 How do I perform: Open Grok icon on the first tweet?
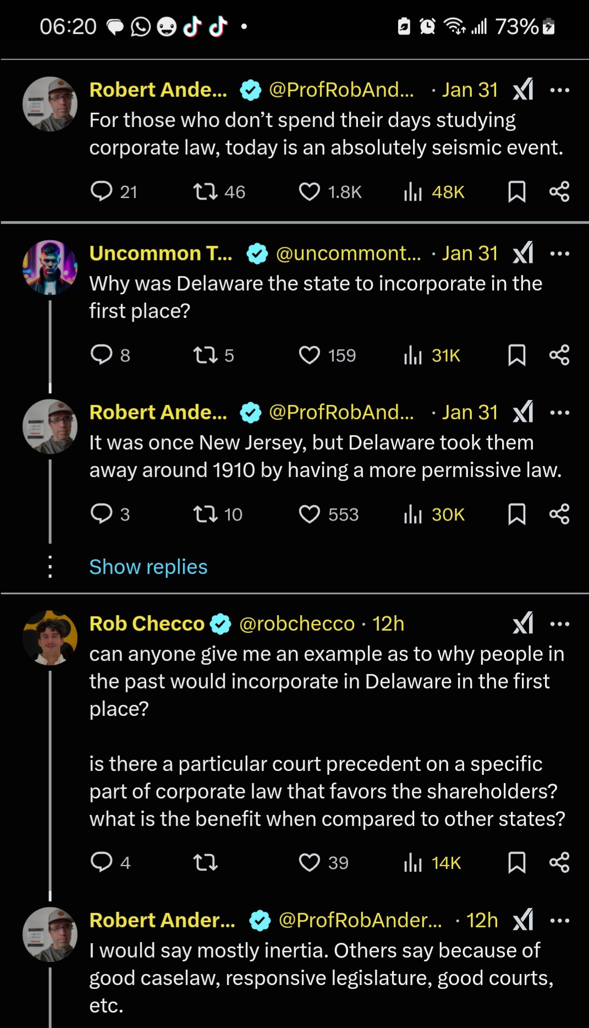coord(523,90)
